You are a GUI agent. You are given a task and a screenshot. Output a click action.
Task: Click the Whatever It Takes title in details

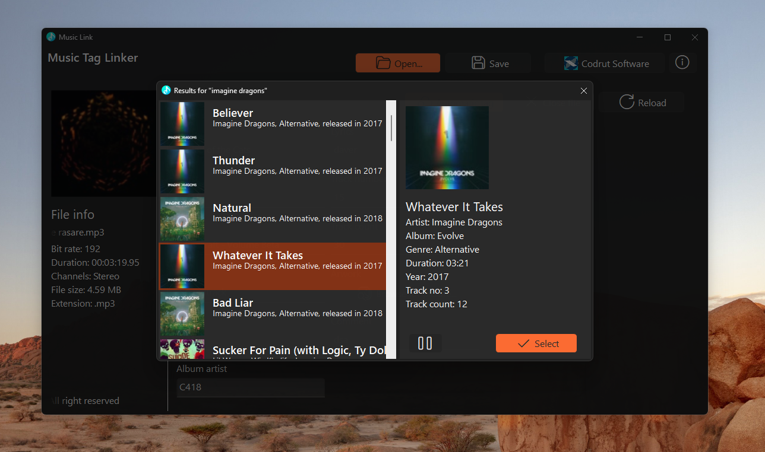click(454, 207)
